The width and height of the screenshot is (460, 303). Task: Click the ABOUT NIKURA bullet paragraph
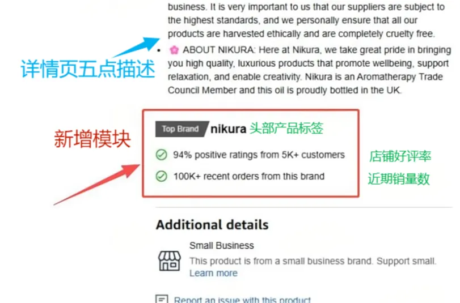point(310,70)
